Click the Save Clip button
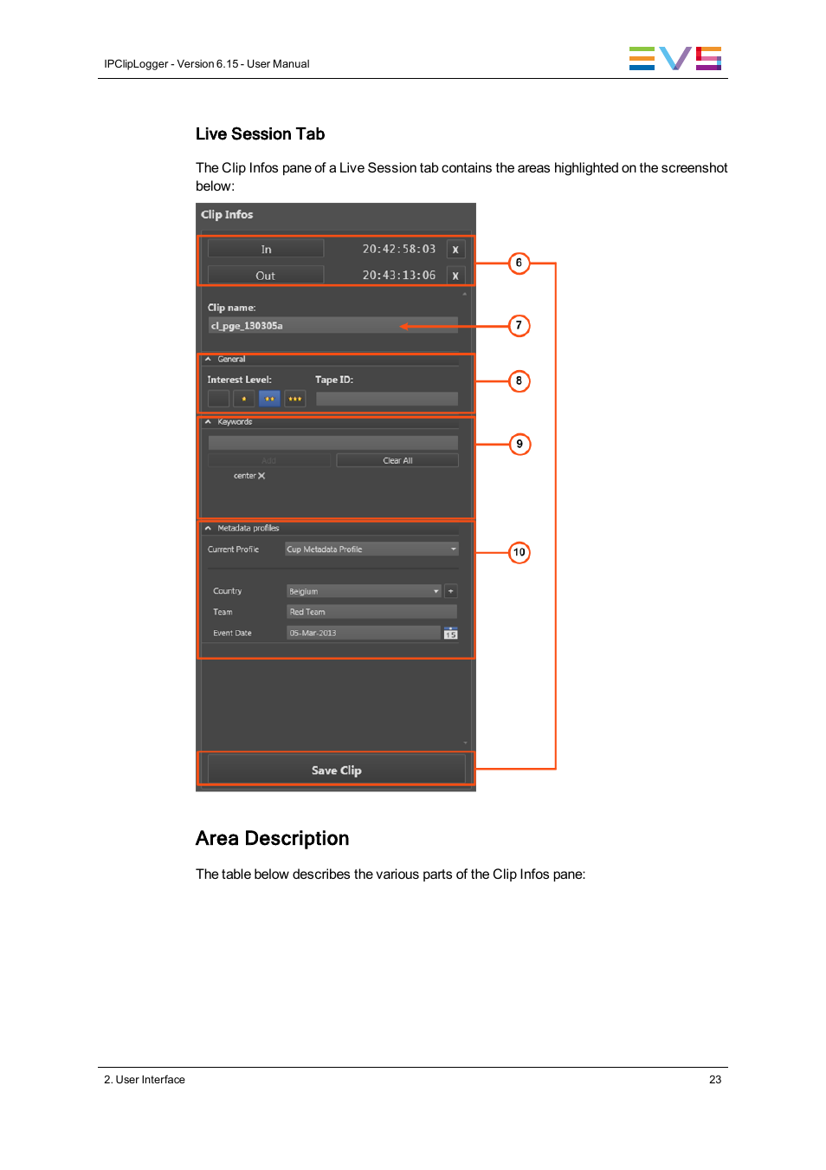This screenshot has height=1170, width=826. click(337, 770)
